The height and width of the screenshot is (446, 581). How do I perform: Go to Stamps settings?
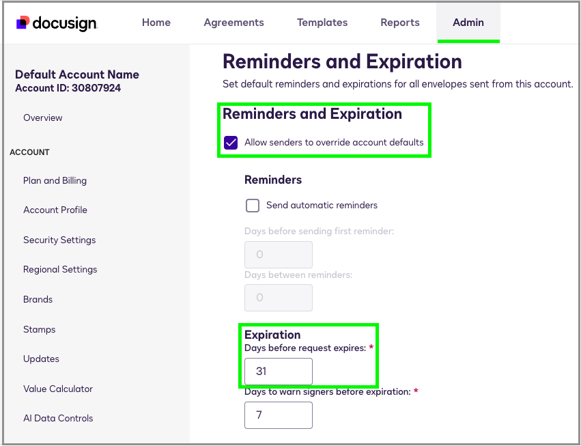tap(40, 329)
